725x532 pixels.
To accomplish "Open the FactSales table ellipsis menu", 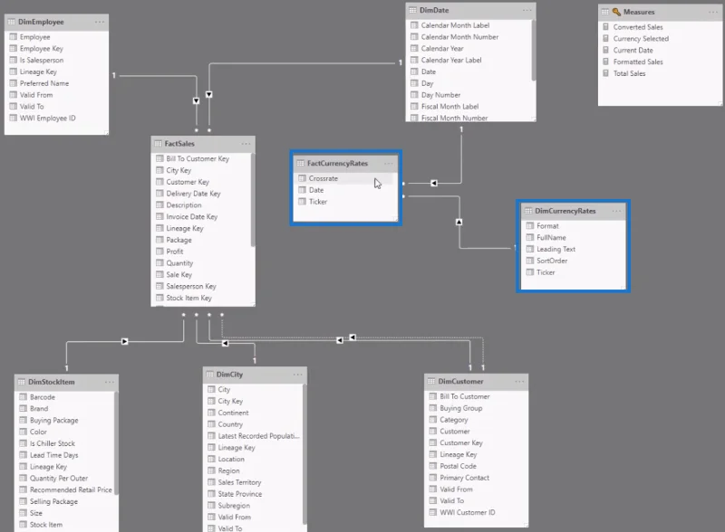I will pos(246,144).
